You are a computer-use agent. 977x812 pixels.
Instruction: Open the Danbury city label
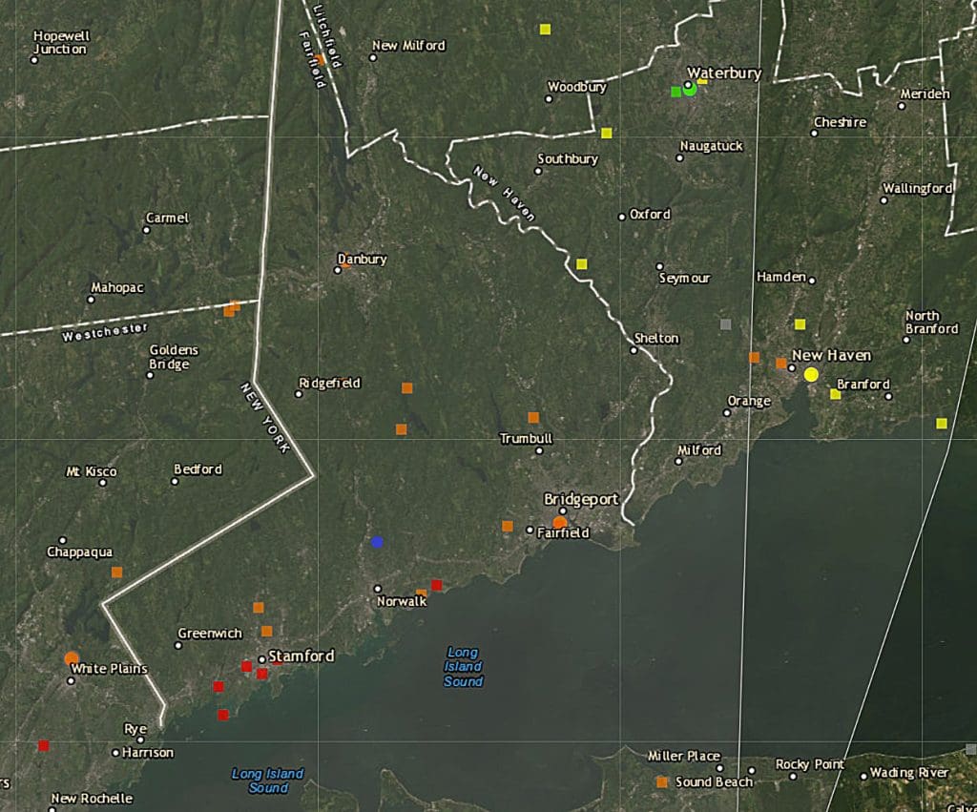(361, 259)
